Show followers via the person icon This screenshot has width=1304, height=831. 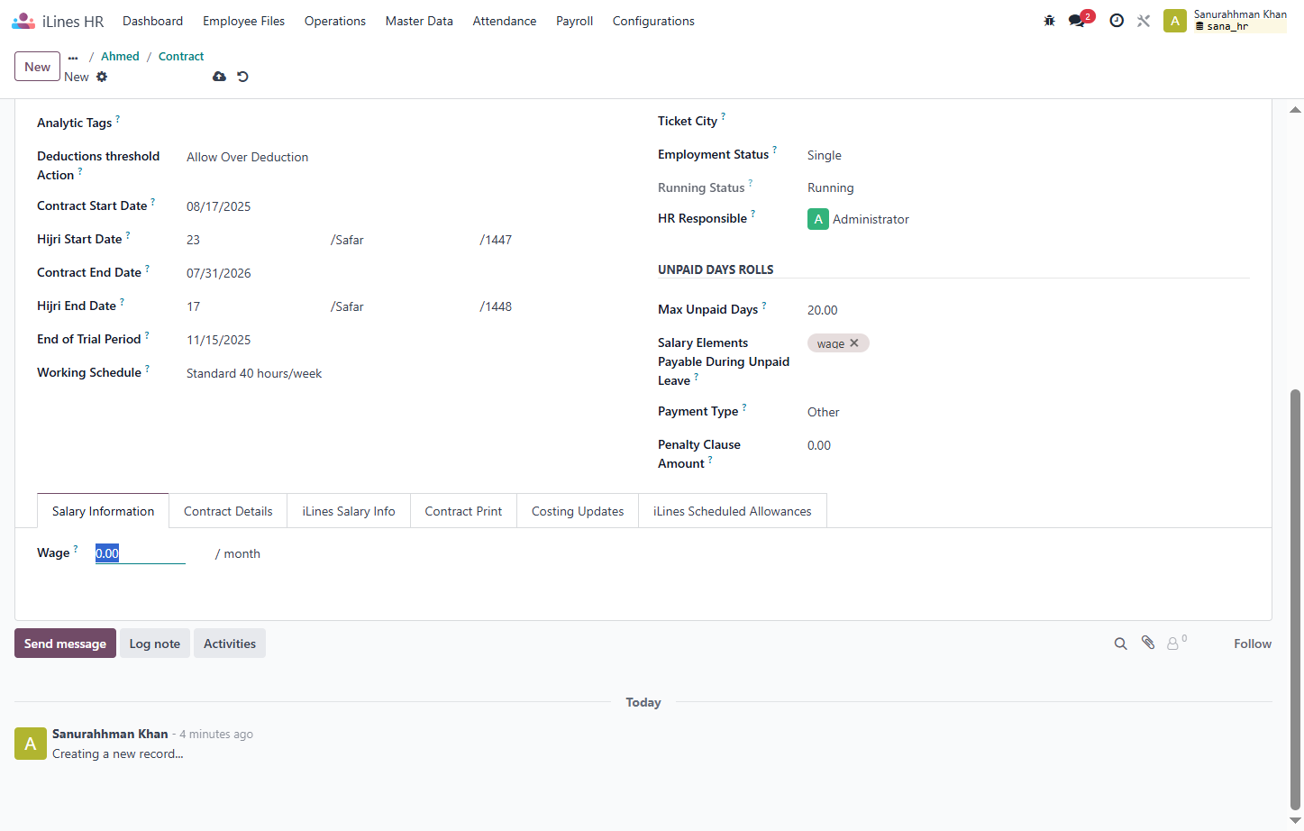[x=1172, y=644]
